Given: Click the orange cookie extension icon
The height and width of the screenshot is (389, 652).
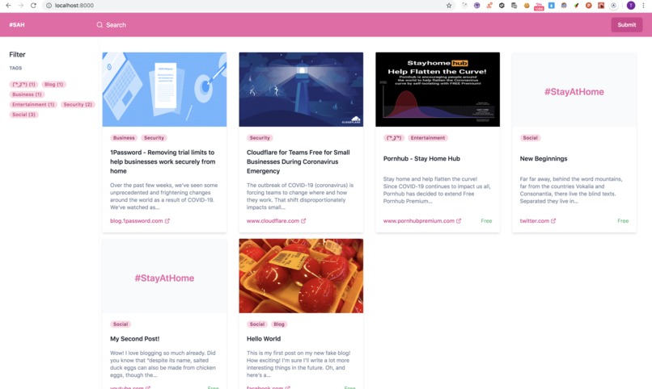Looking at the screenshot, I should pos(527,6).
